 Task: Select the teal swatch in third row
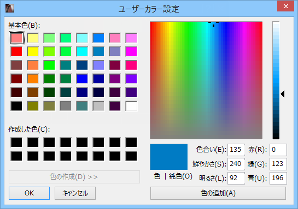[66, 65]
